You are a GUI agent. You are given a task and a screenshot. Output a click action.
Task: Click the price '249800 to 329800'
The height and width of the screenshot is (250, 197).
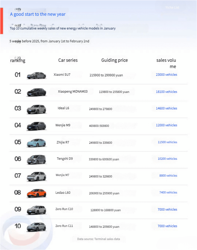click(101, 177)
